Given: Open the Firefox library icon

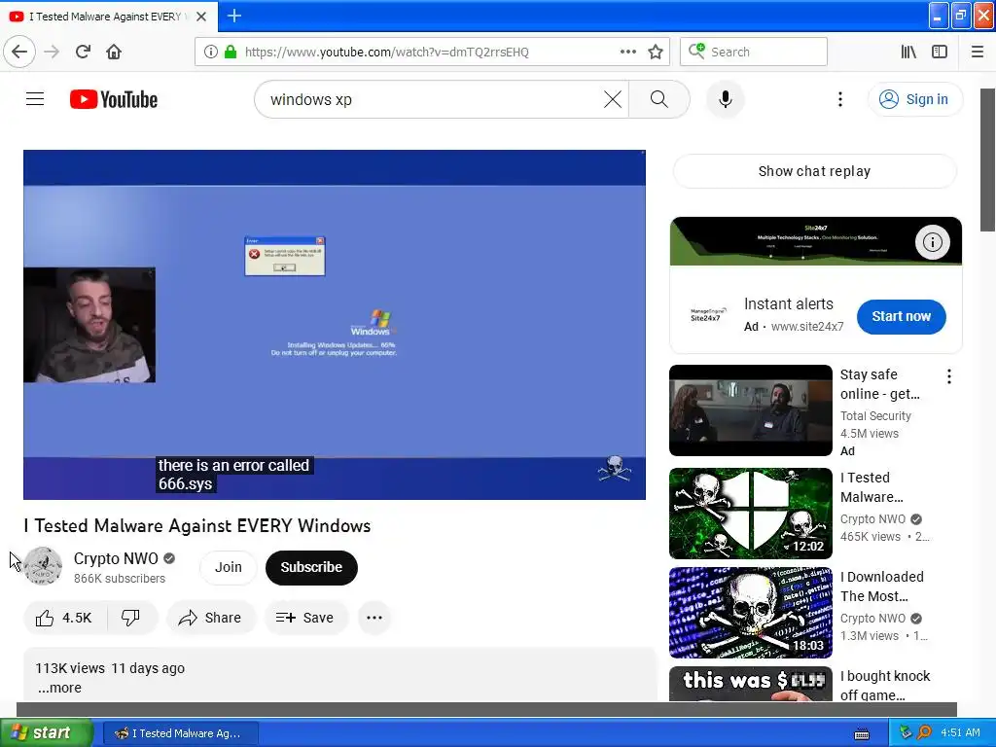Looking at the screenshot, I should 908,52.
